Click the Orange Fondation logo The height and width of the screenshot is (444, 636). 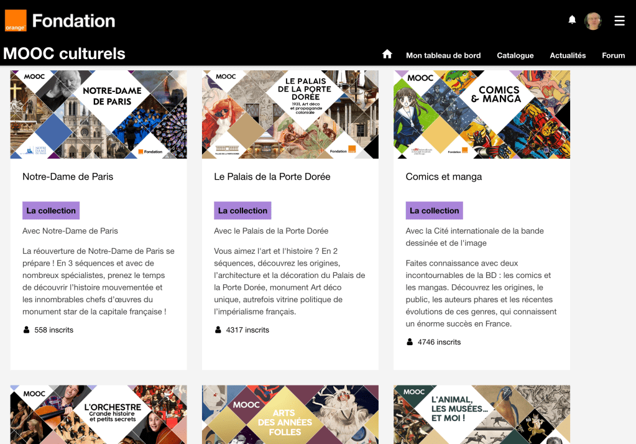[60, 21]
